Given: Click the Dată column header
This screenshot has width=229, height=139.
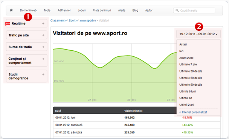Looking at the screenshot, I should click(x=58, y=111).
